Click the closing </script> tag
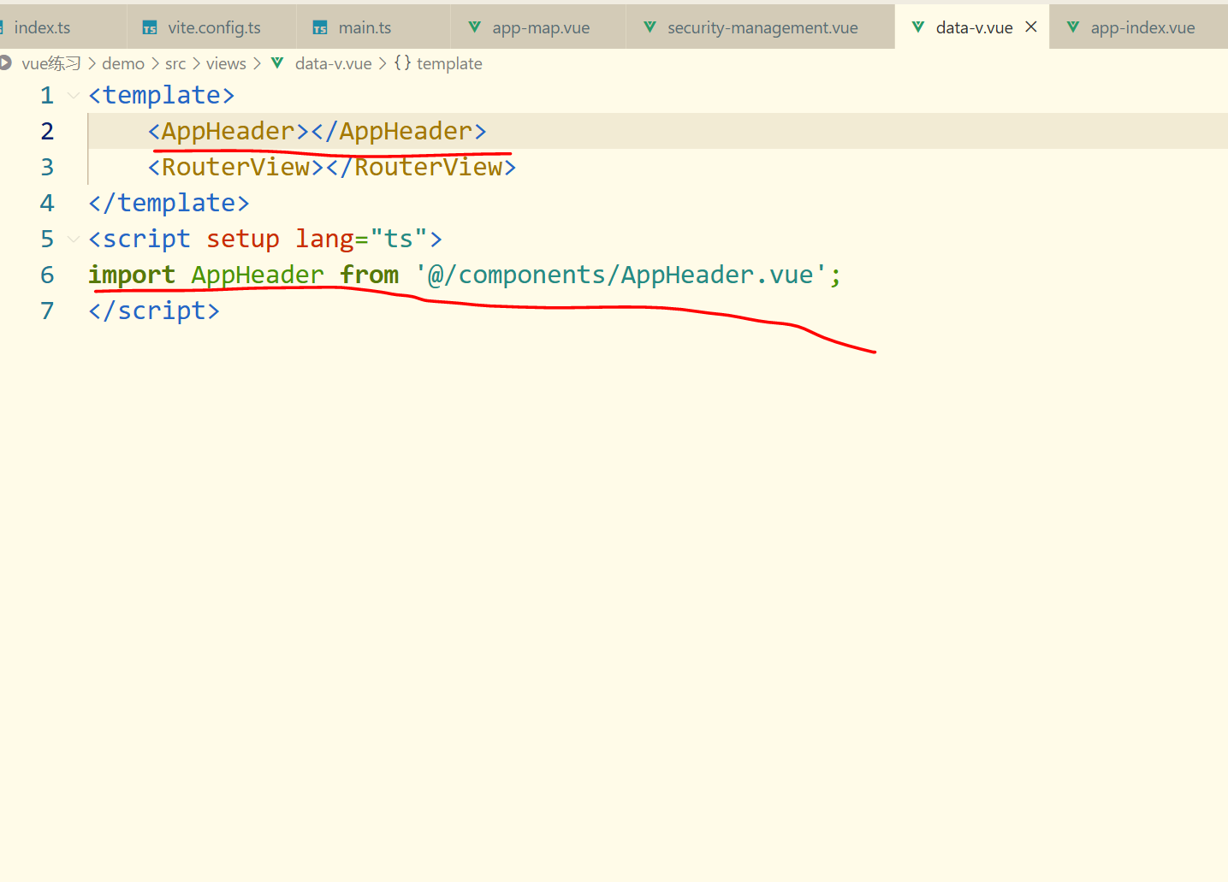1228x882 pixels. pos(154,311)
